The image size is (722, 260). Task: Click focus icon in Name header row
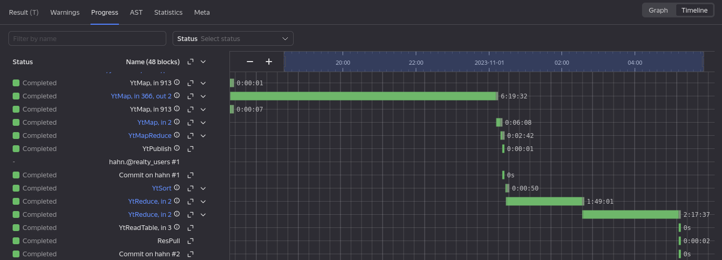[x=190, y=62]
